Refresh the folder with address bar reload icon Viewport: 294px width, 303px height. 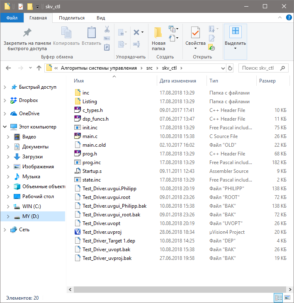coord(230,68)
